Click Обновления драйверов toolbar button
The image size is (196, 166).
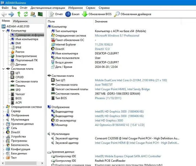[x=133, y=14]
